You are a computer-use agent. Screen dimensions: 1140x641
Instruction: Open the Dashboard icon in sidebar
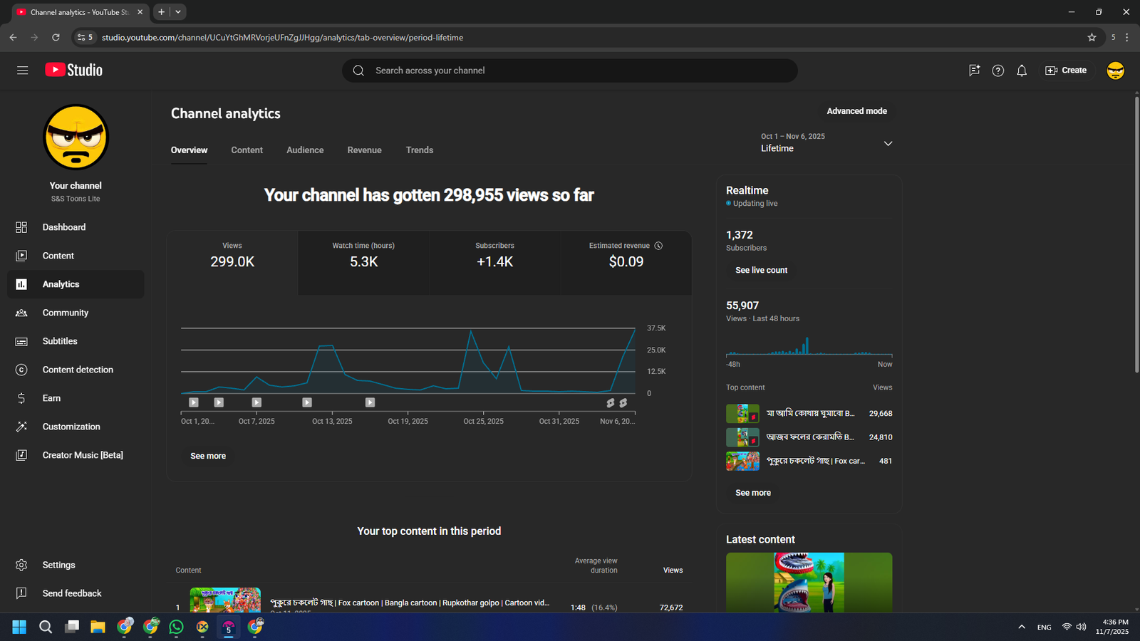point(21,227)
